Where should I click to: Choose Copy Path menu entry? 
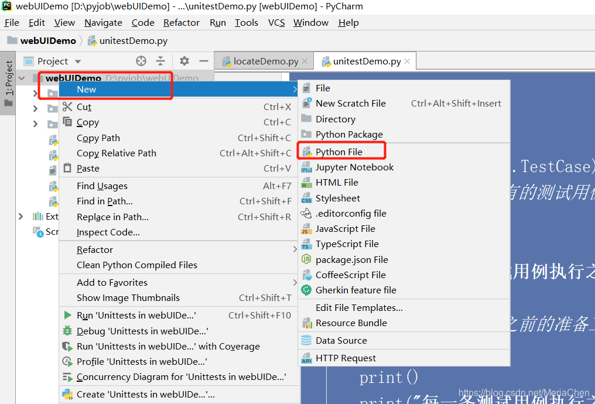(179, 138)
